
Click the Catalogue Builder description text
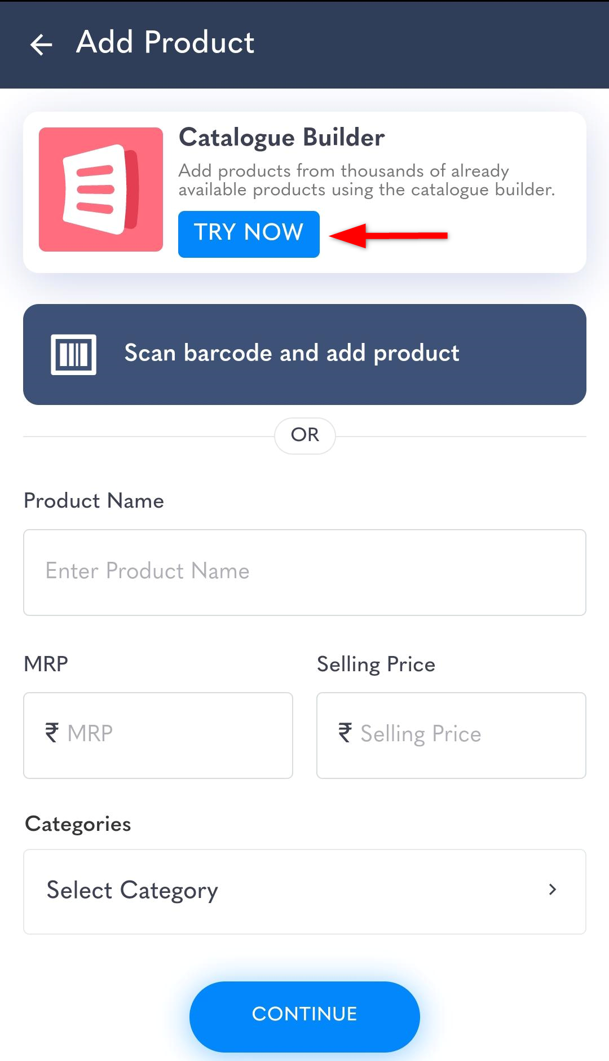pos(367,180)
